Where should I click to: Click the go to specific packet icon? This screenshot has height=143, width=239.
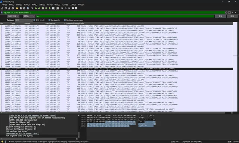point(43,8)
